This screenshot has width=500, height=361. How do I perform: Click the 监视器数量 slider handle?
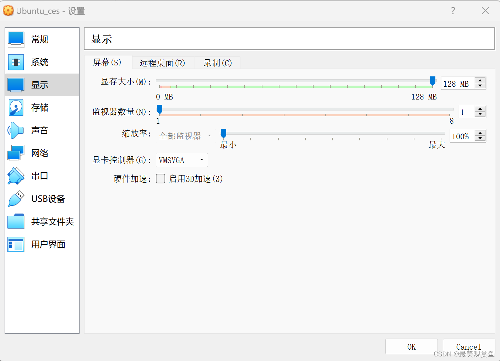pyautogui.click(x=160, y=109)
